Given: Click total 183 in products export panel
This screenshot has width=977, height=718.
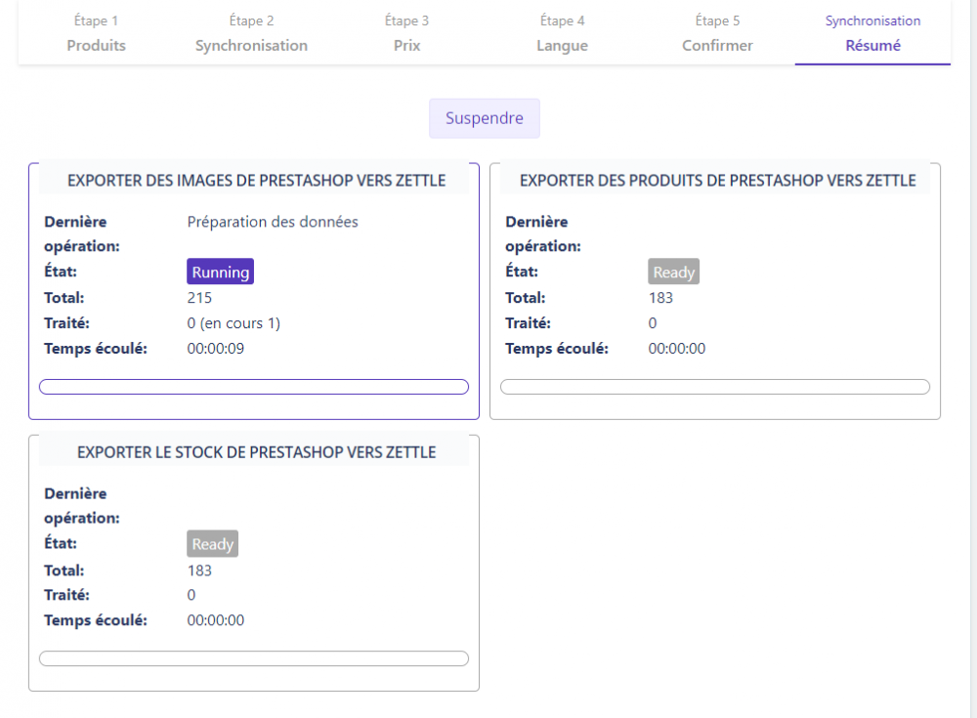Looking at the screenshot, I should click(x=660, y=298).
